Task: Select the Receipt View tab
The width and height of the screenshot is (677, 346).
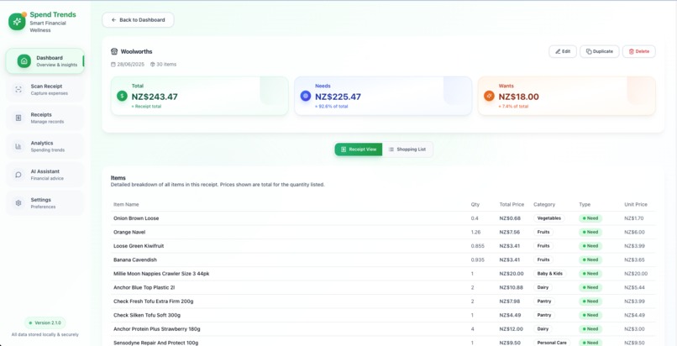Action: click(359, 149)
